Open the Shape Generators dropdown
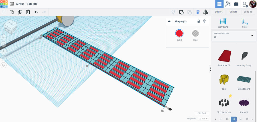This screenshot has height=122, width=257. 234,35
